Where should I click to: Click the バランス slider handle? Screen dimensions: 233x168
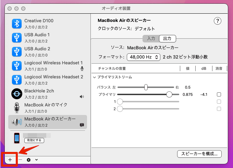[x=146, y=87]
